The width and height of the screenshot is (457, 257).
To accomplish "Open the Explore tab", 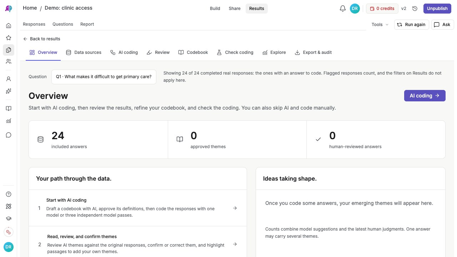I will tap(274, 52).
